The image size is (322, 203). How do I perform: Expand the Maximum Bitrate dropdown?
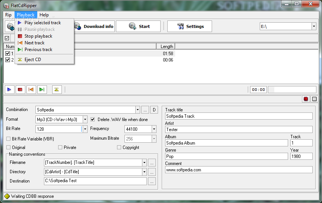[x=154, y=139]
